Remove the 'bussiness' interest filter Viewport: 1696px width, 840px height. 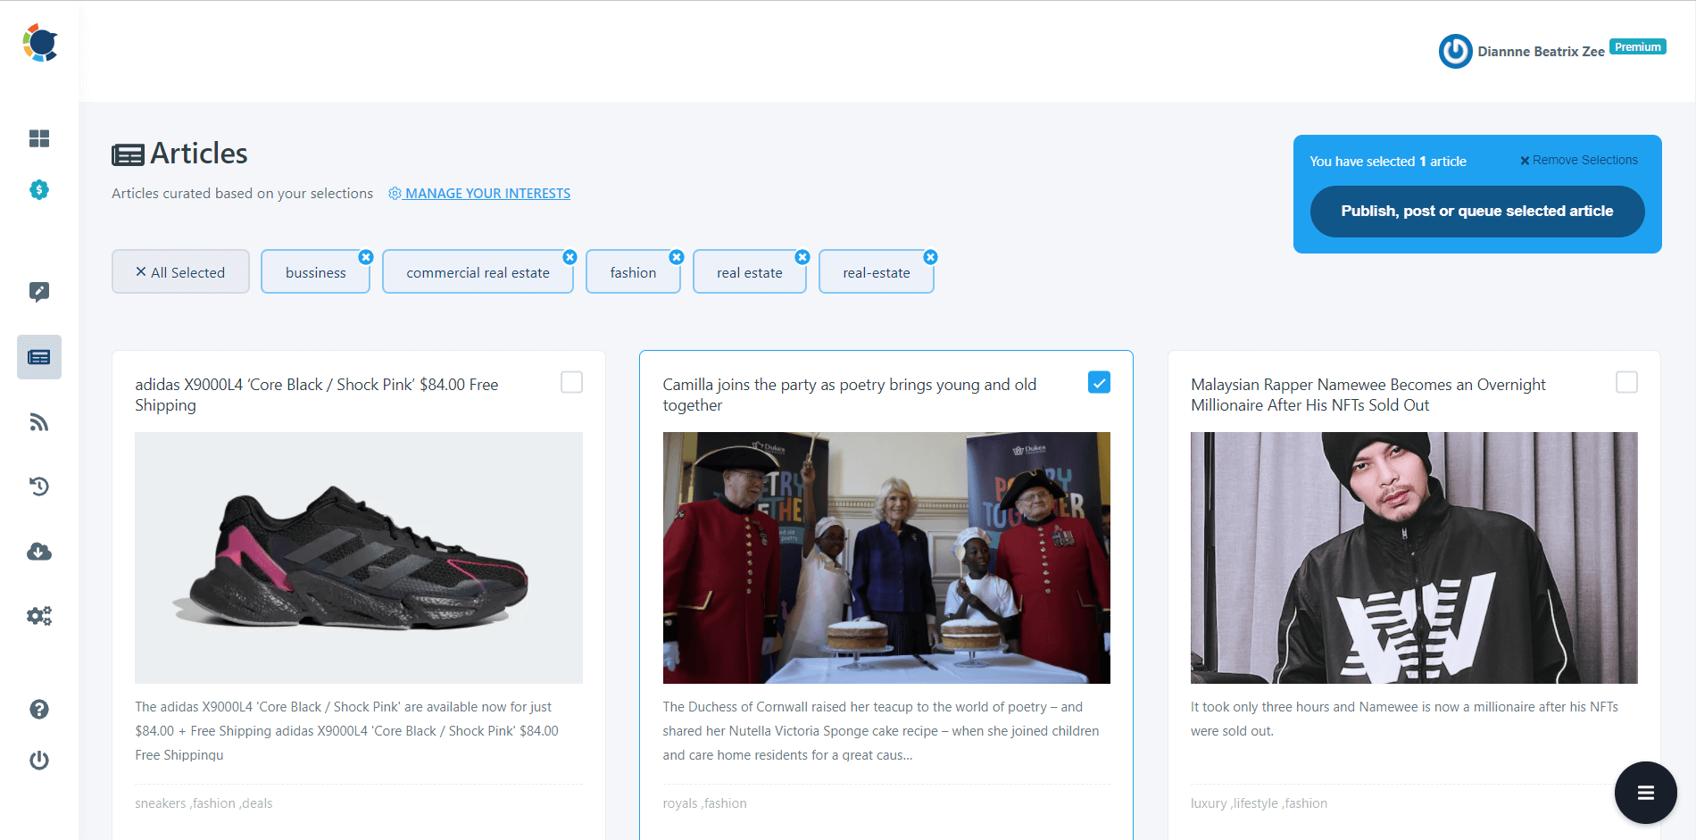point(366,256)
